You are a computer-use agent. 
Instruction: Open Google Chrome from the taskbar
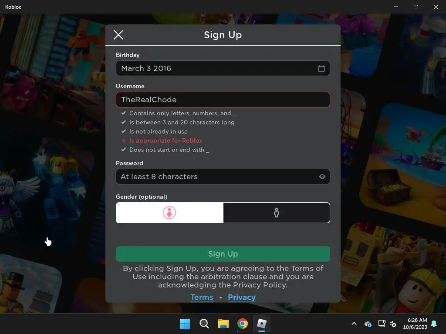pyautogui.click(x=243, y=324)
